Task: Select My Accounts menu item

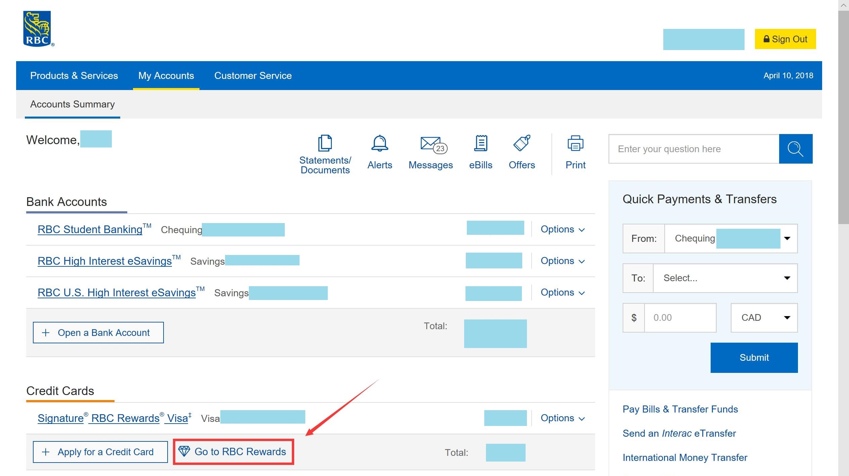Action: coord(166,76)
